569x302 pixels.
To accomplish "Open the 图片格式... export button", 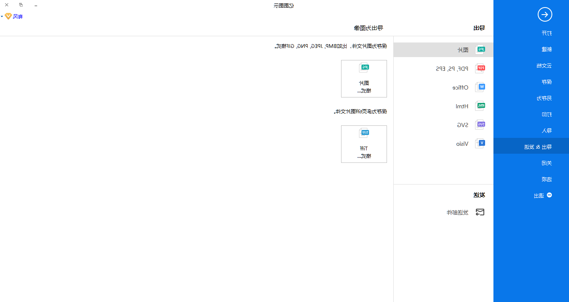I will pos(364,79).
